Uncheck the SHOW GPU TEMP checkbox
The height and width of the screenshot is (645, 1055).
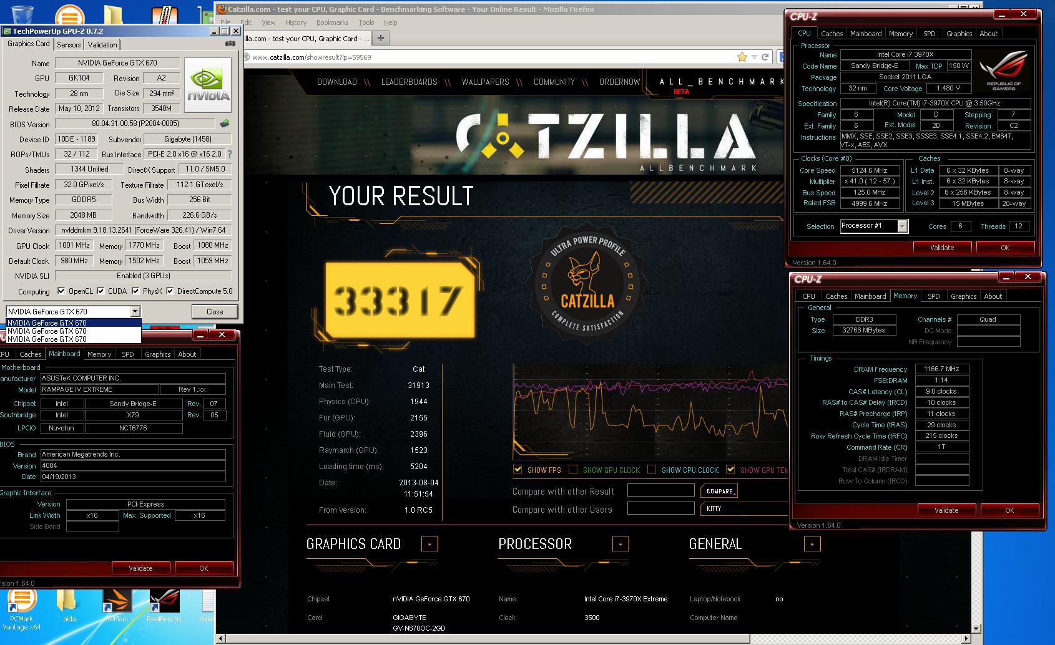point(730,469)
